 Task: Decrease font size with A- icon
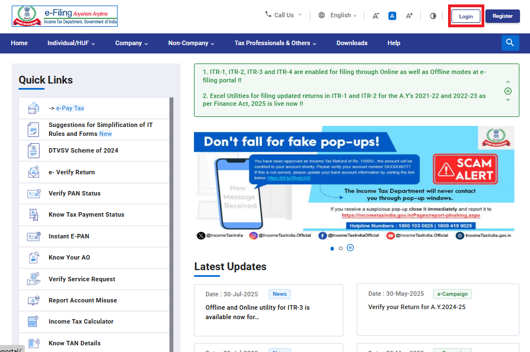click(376, 16)
